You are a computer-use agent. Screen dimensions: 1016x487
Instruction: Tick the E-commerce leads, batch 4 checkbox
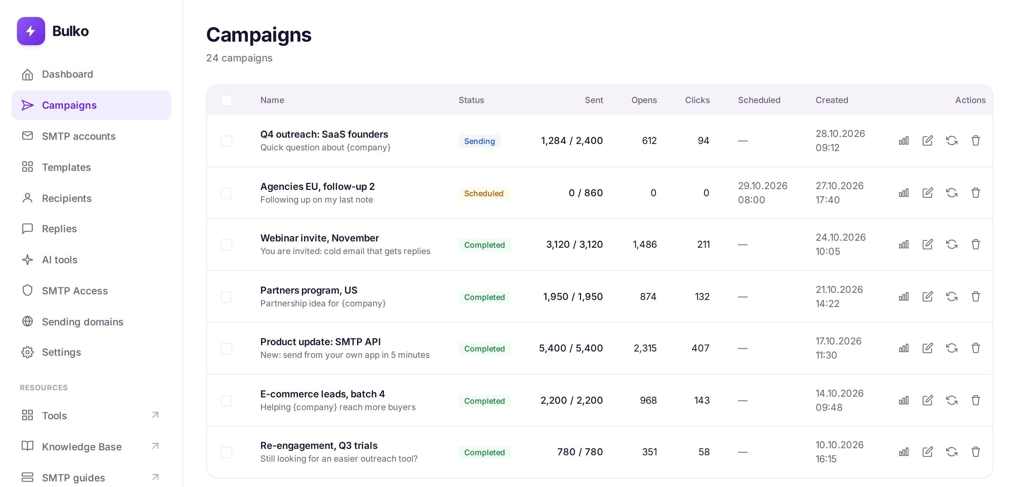coord(226,401)
